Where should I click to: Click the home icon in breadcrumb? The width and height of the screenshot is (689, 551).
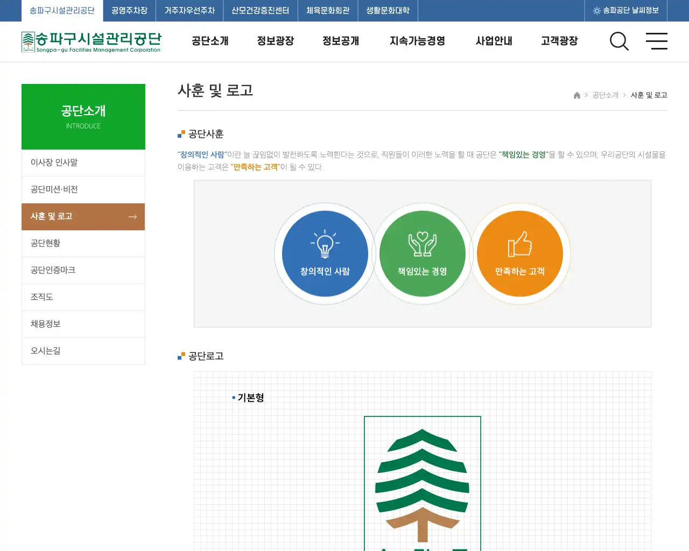tap(577, 95)
